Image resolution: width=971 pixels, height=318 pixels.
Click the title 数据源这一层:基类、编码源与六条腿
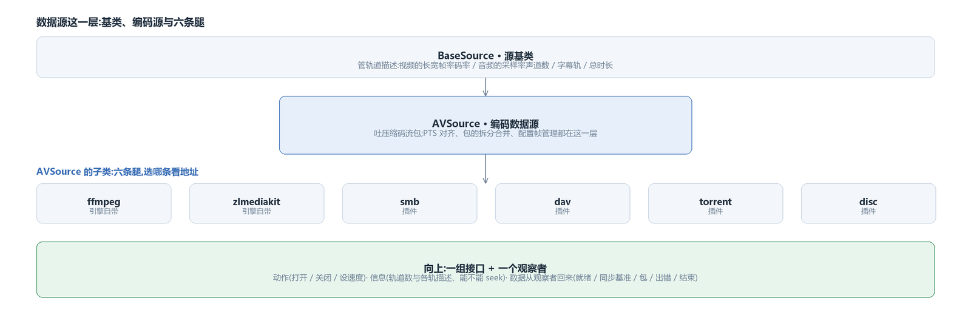(x=120, y=22)
